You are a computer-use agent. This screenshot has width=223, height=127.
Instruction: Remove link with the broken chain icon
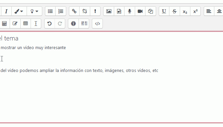click(85, 11)
